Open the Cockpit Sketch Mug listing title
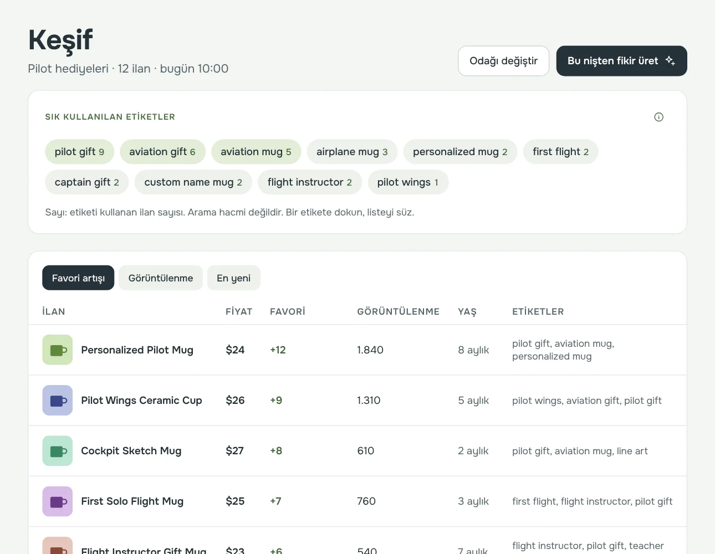The width and height of the screenshot is (715, 554). [x=131, y=450]
